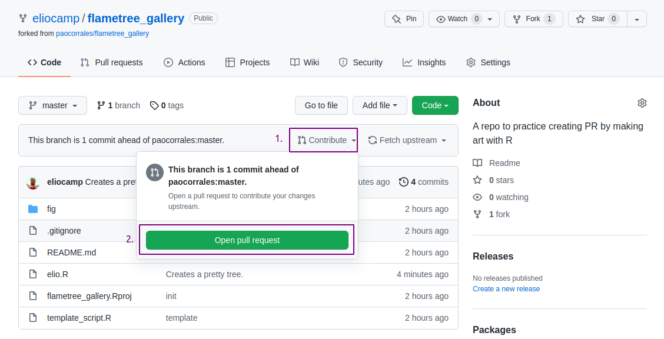Star the flametree_gallery repository

597,18
